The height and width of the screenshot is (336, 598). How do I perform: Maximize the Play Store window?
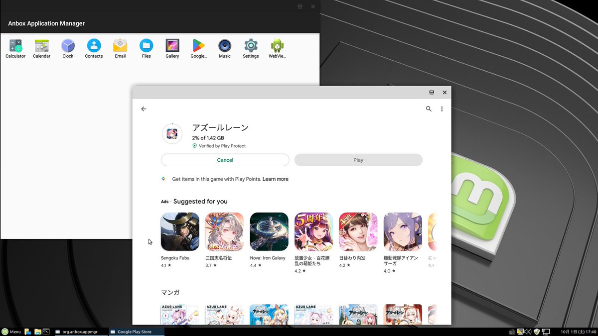tap(432, 92)
